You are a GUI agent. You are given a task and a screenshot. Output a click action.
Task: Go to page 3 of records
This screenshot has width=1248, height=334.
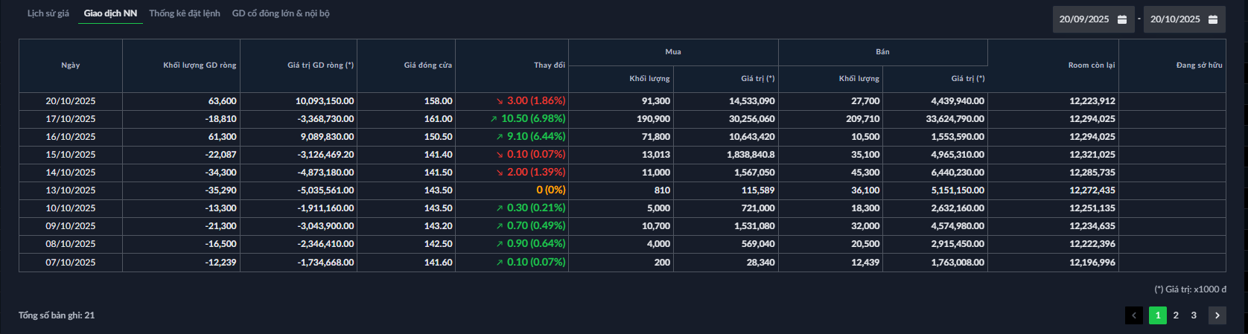point(1194,315)
